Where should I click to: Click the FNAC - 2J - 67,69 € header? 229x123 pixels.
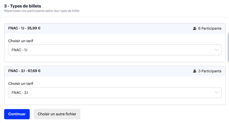pos(24,71)
